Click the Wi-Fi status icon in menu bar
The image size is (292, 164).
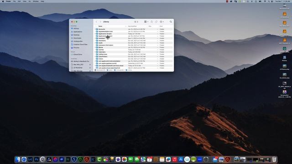tap(265, 1)
